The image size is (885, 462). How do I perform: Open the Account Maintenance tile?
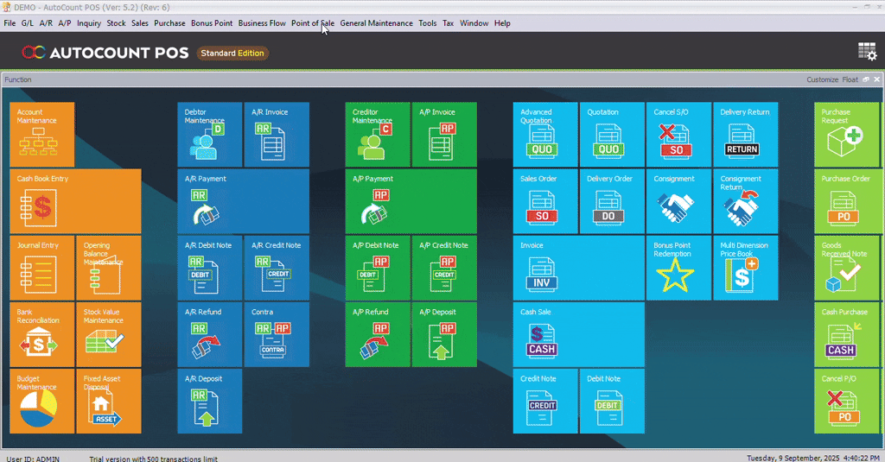coord(41,134)
